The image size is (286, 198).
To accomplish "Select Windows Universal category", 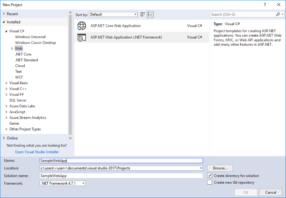I will [31, 37].
